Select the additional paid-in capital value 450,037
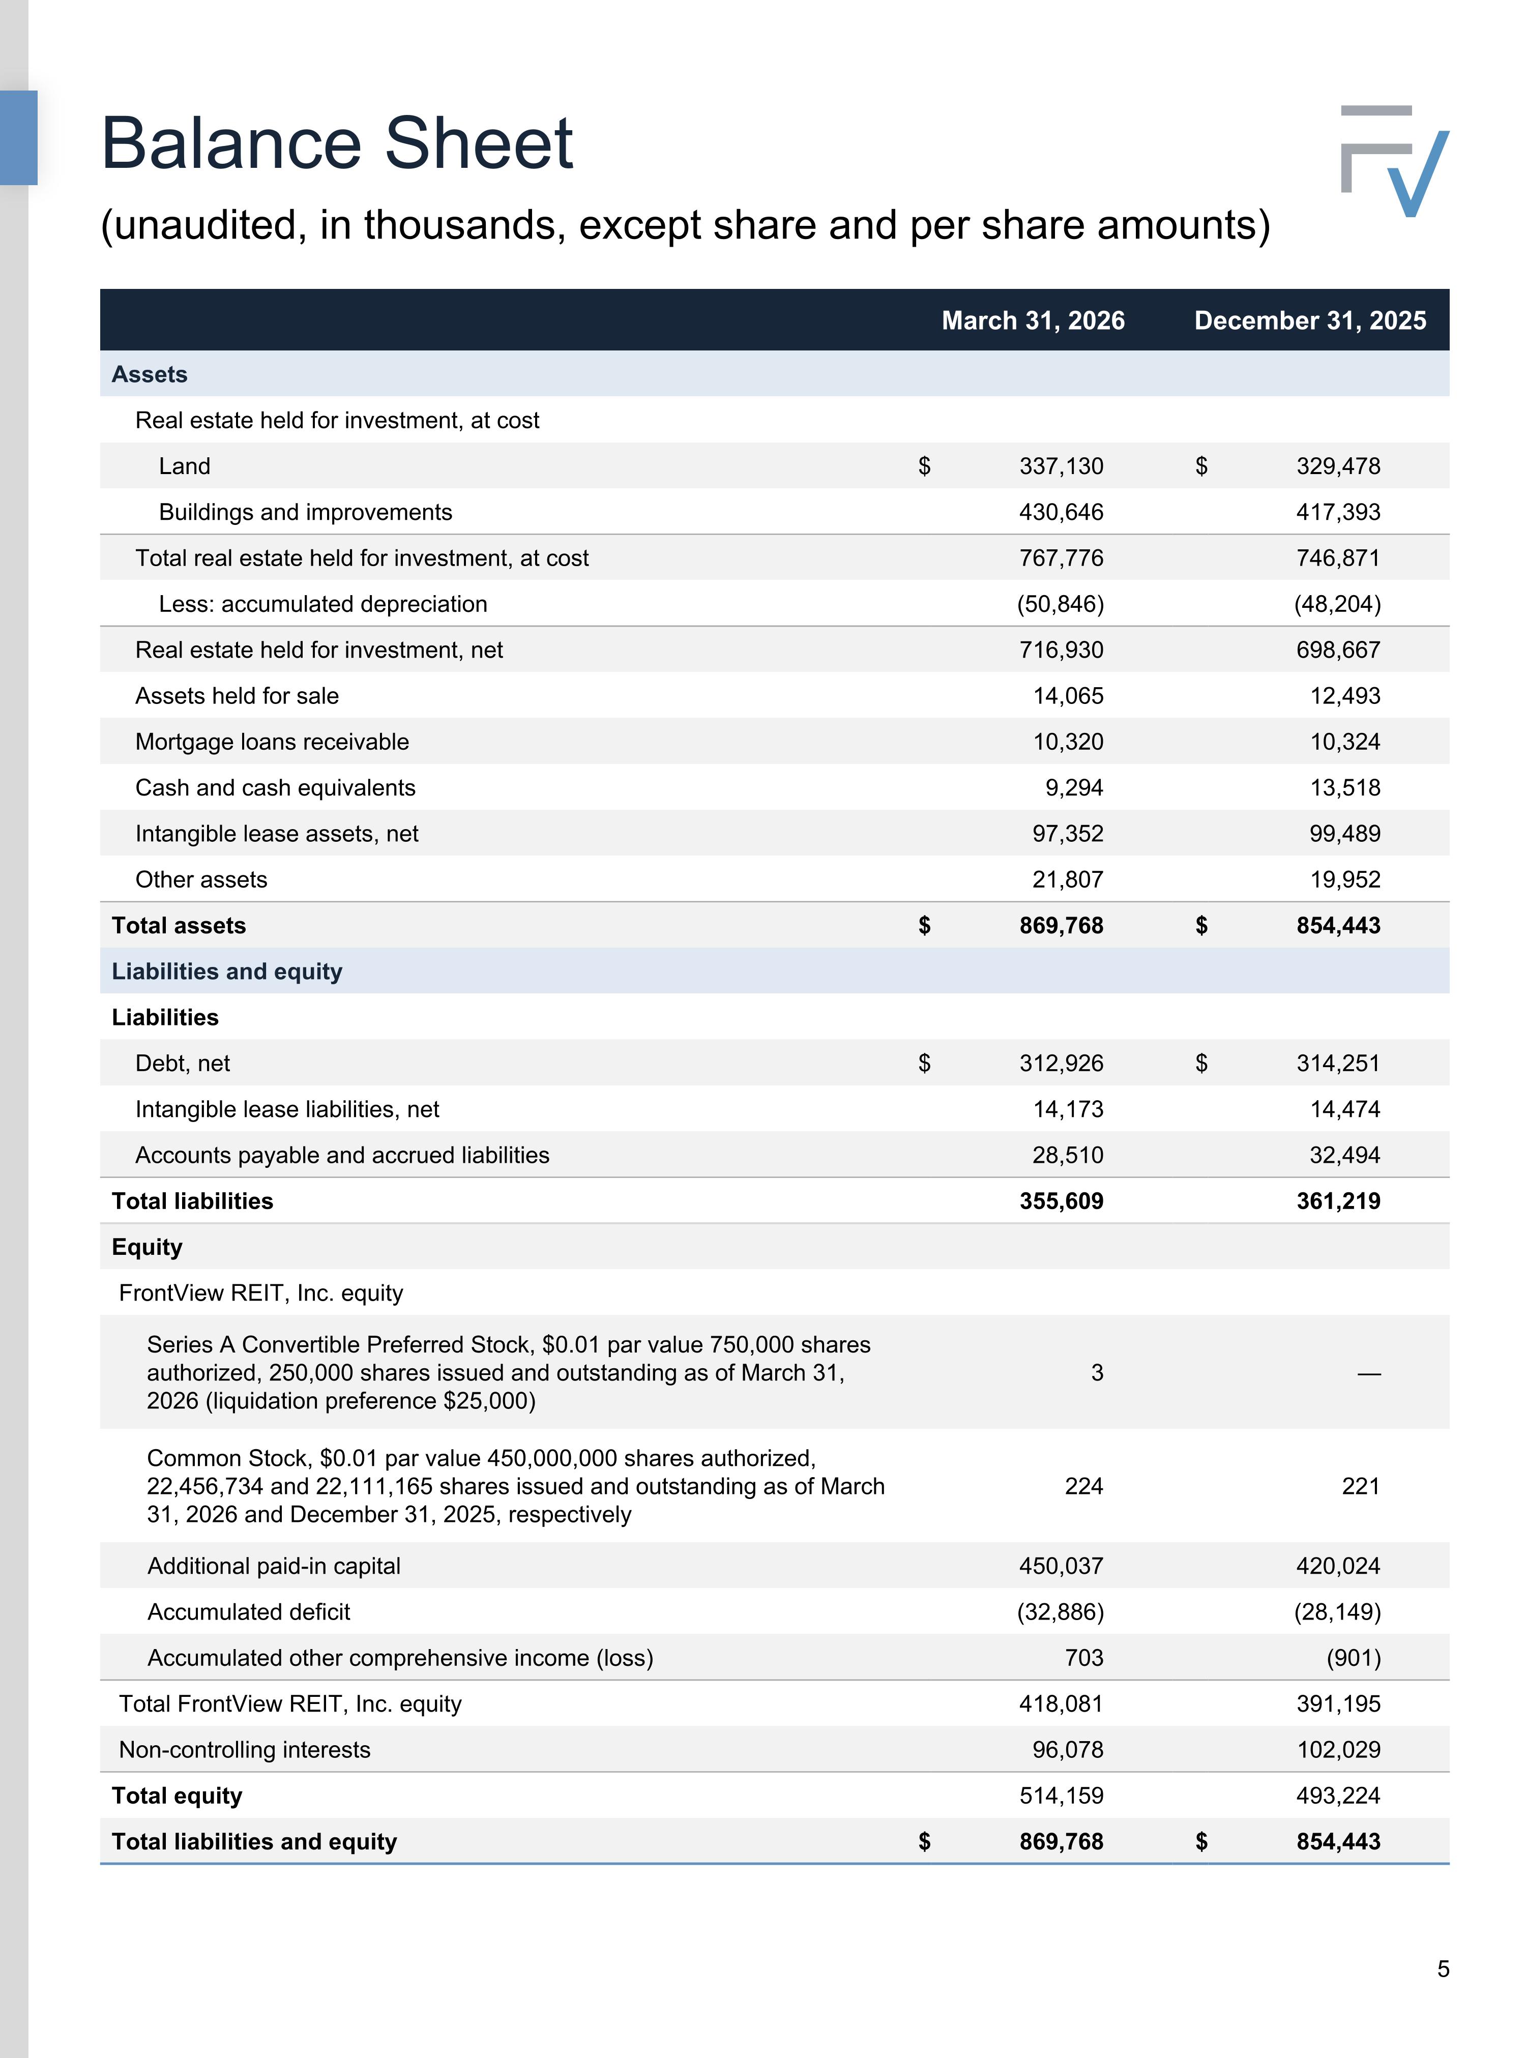This screenshot has height=2058, width=1526. click(x=1062, y=1566)
